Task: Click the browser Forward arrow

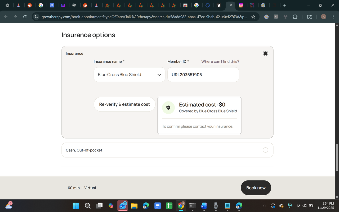Action: click(x=15, y=17)
